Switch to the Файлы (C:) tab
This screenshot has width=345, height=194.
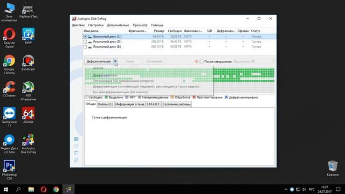[106, 104]
